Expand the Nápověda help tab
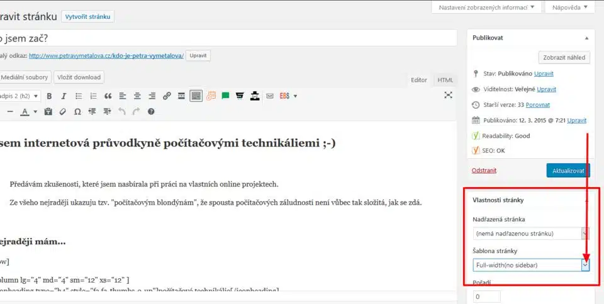This screenshot has width=604, height=304. click(570, 8)
